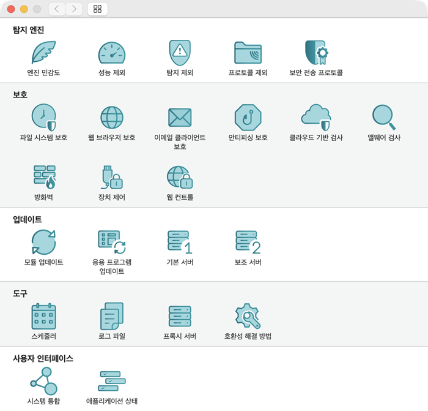Open 클라우드 기반 검사 cloud icon
Image resolution: width=428 pixels, height=411 pixels.
(x=316, y=118)
